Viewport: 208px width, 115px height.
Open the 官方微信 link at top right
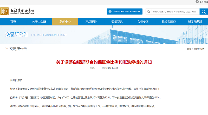click(x=203, y=2)
